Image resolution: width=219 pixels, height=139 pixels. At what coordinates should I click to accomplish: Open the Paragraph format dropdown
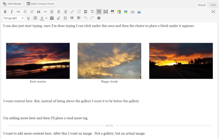point(14,18)
